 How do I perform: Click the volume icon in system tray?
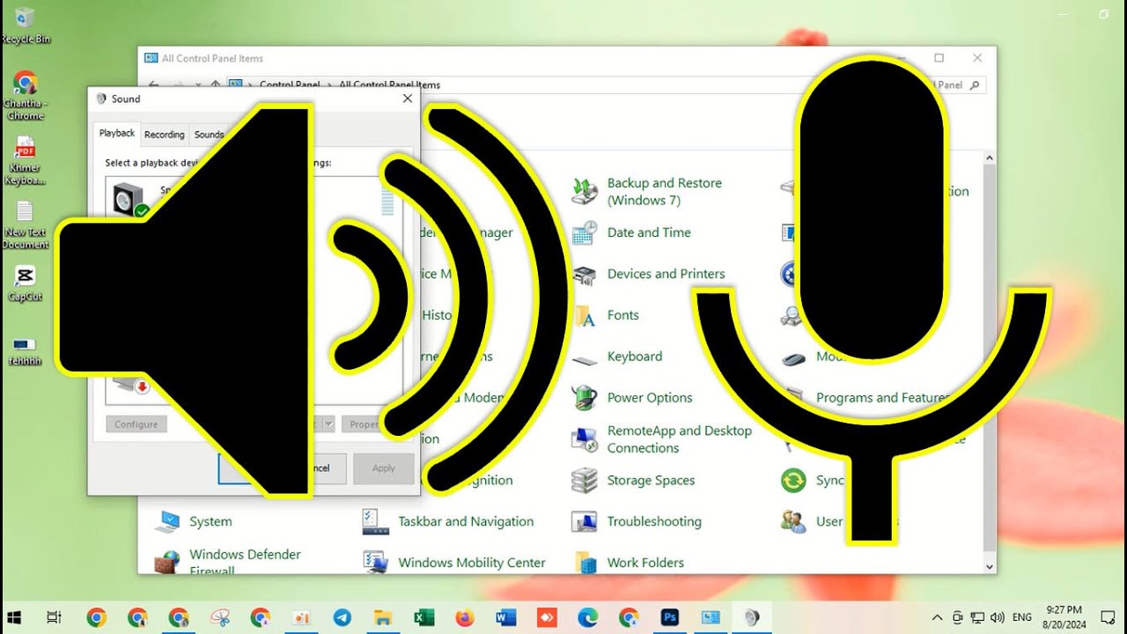(x=998, y=618)
